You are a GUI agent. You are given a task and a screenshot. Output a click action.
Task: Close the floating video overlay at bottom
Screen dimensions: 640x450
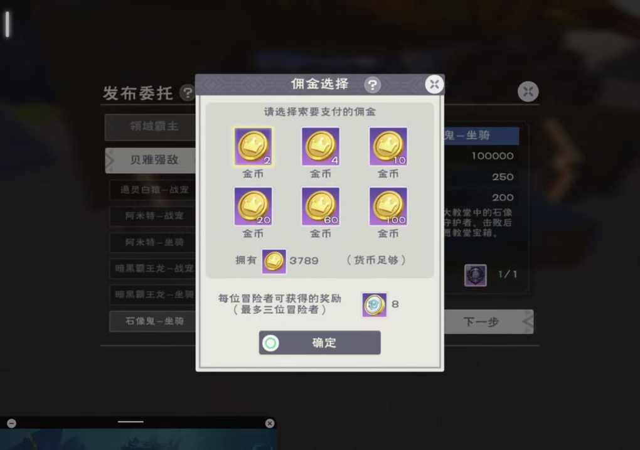269,424
